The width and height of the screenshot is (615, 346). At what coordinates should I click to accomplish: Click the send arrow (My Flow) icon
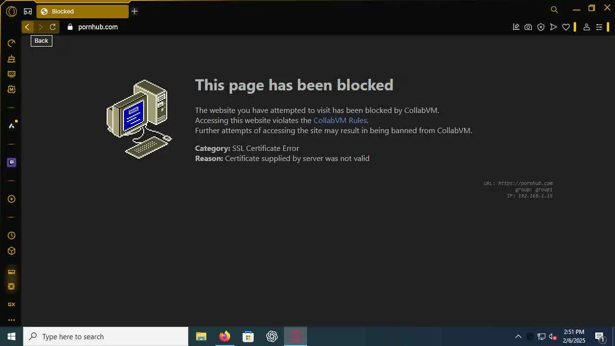click(553, 27)
